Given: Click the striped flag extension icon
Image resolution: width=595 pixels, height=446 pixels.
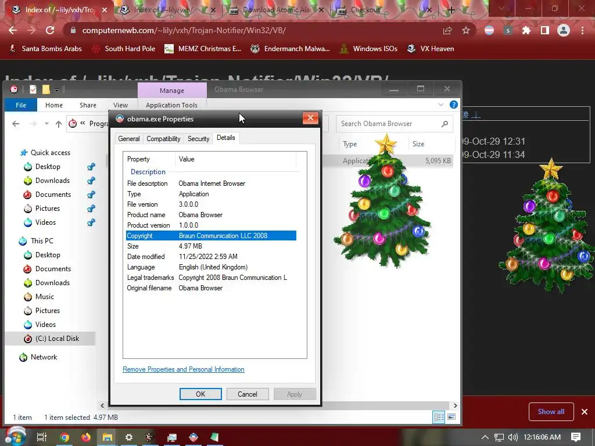Looking at the screenshot, I should [489, 31].
